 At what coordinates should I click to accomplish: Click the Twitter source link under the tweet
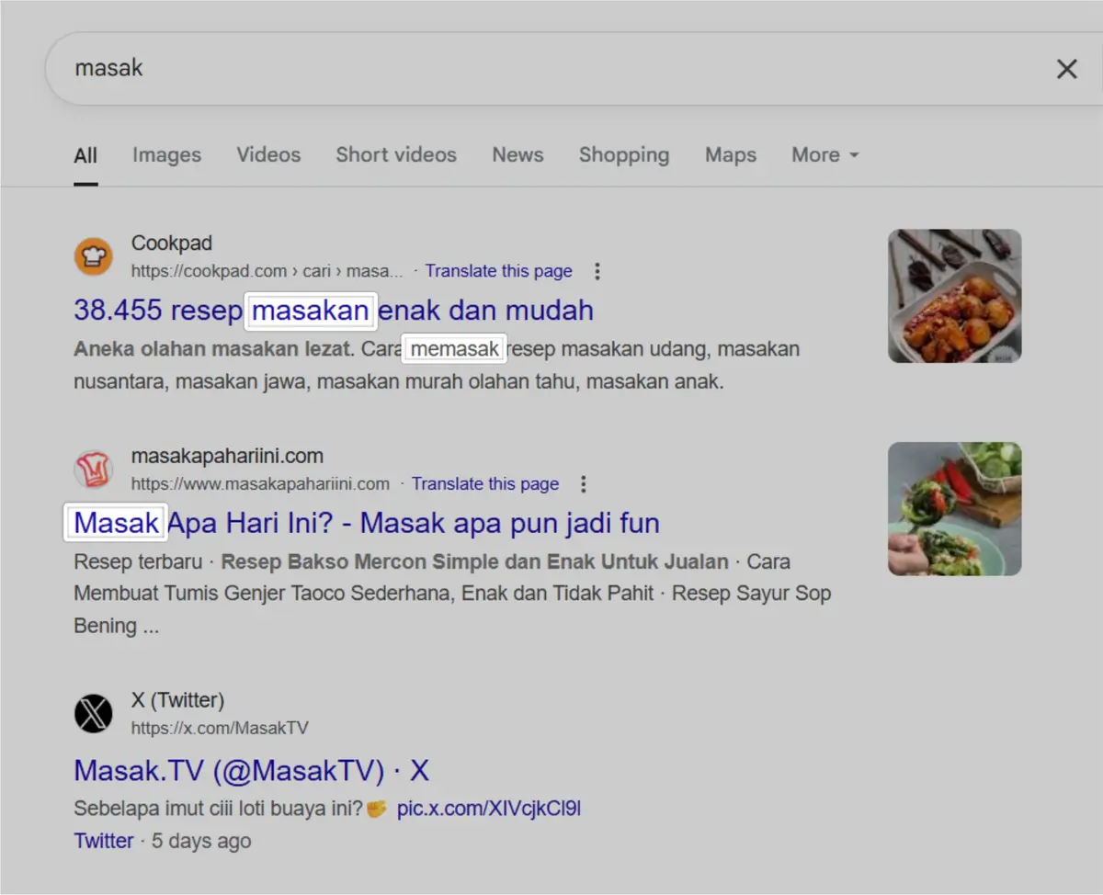pyautogui.click(x=104, y=841)
